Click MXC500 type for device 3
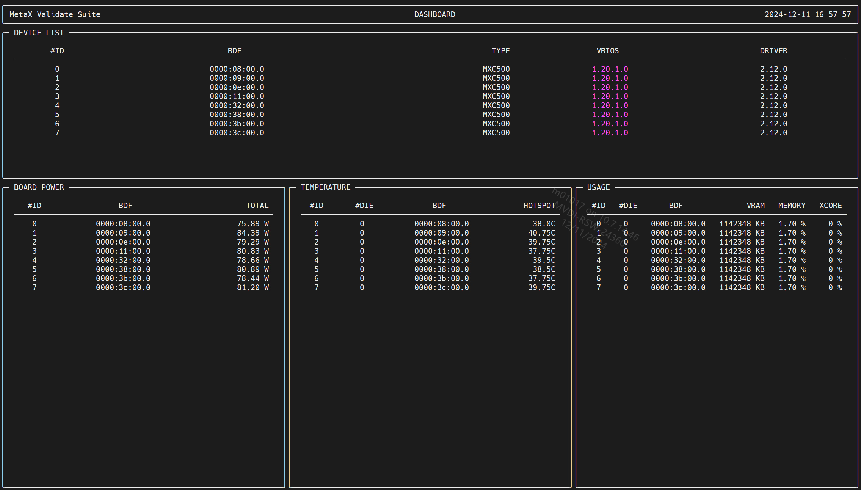Viewport: 861px width, 490px height. point(496,96)
